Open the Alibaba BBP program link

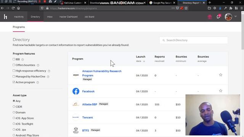pyautogui.click(x=90, y=104)
